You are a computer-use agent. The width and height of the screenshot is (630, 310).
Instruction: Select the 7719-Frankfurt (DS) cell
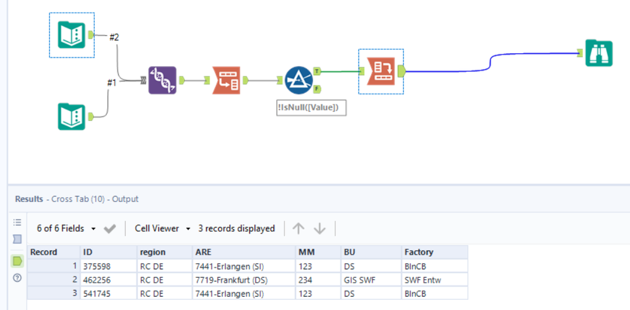click(x=244, y=280)
